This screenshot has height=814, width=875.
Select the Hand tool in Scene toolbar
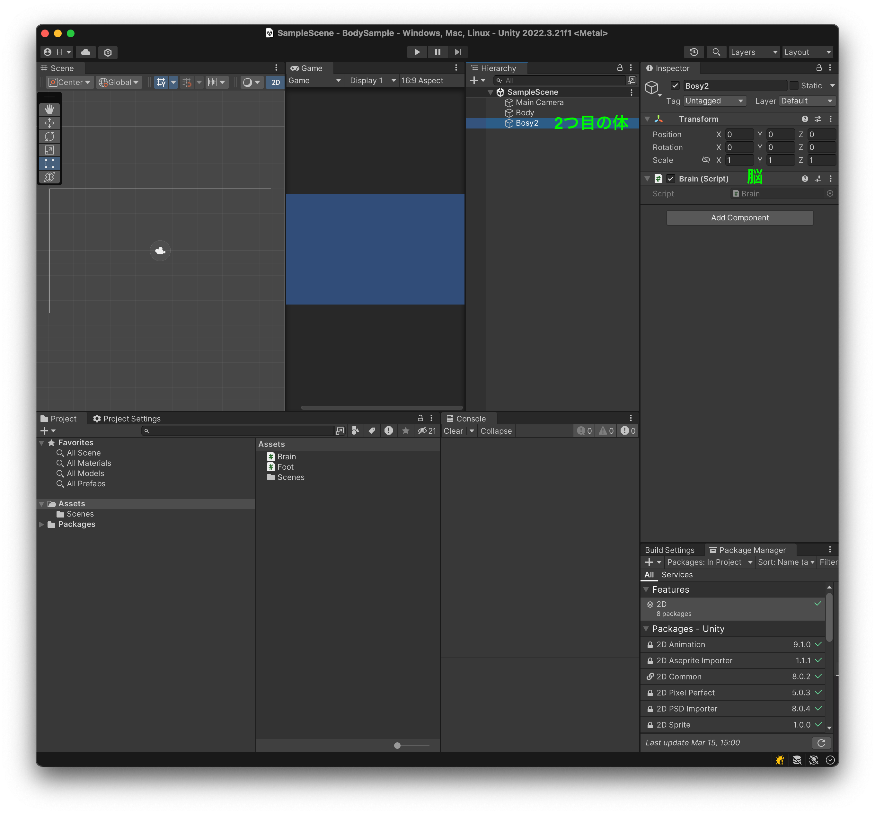(49, 109)
